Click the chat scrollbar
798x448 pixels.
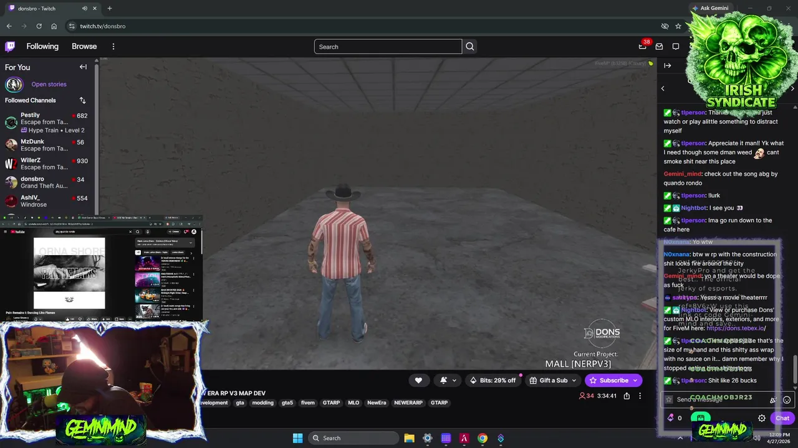point(795,370)
